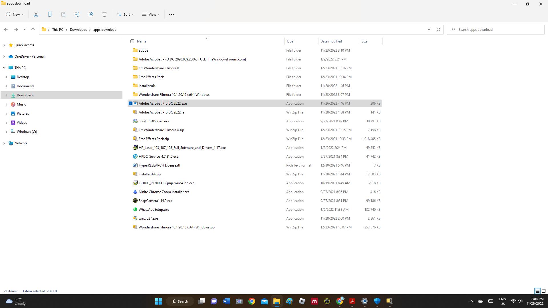This screenshot has width=548, height=308.
Task: Toggle the select all items checkbox
Action: (132, 41)
